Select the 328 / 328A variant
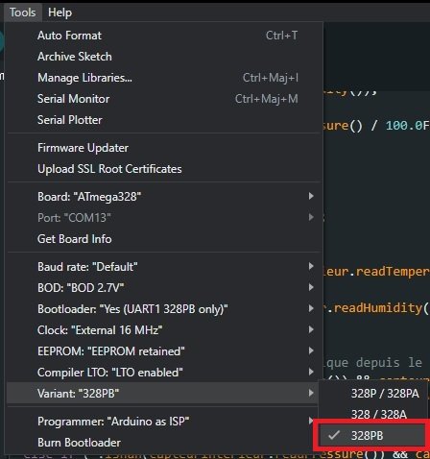 373,415
